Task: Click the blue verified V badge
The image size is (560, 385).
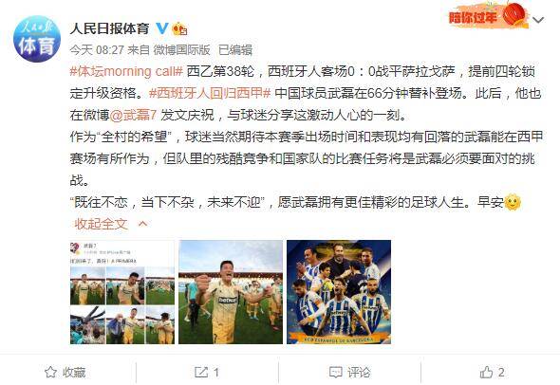Action: point(162,27)
